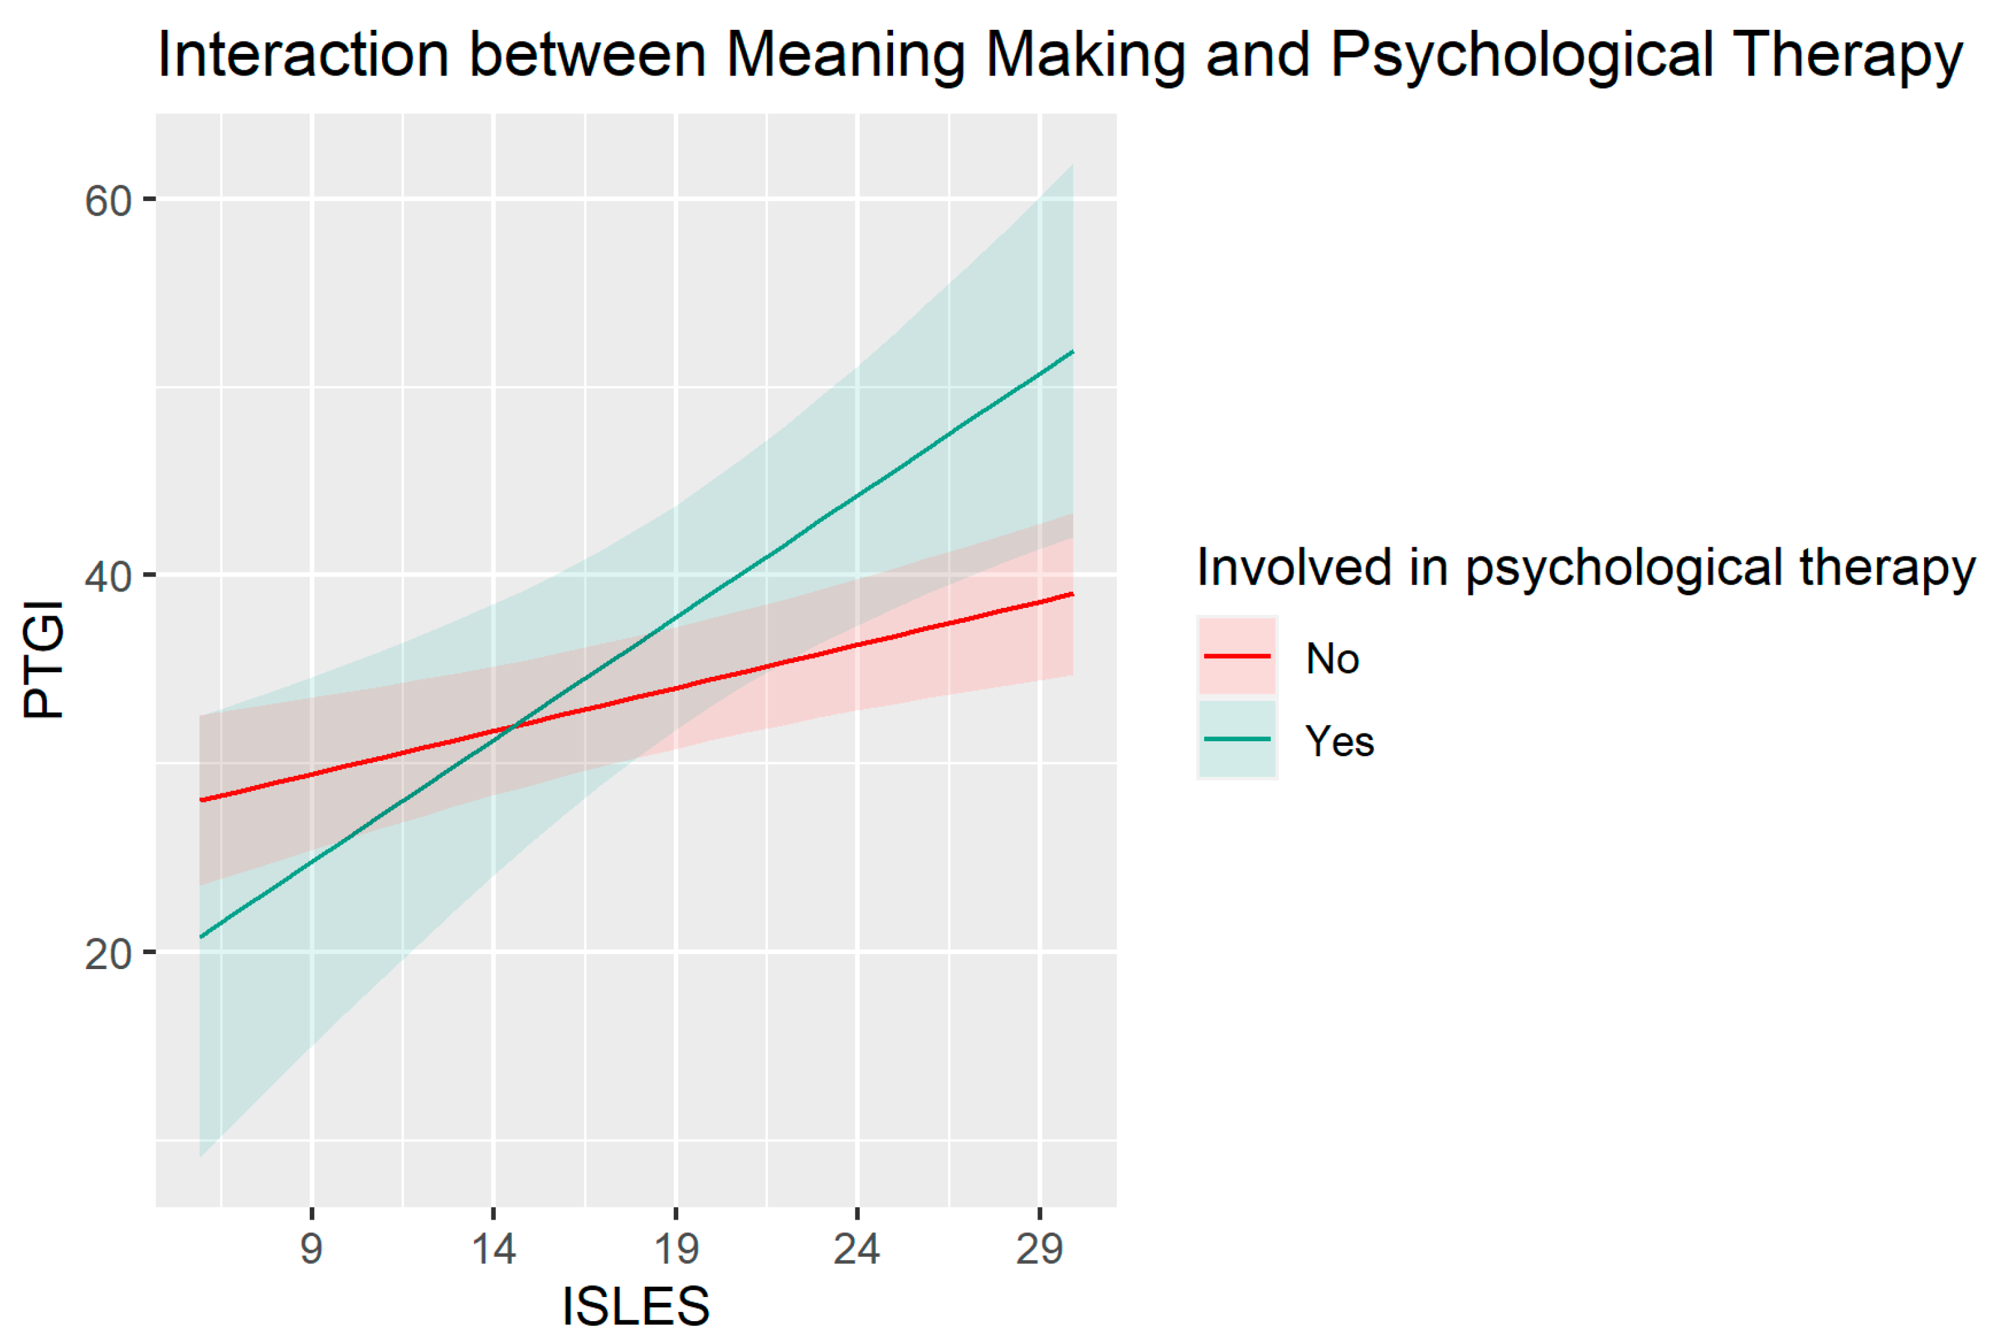Click the x-axis tick label 24
Image resolution: width=1993 pixels, height=1342 pixels.
pyautogui.click(x=857, y=1250)
